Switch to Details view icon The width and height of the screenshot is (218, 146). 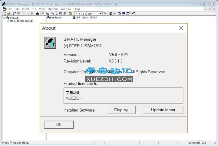click(65, 14)
